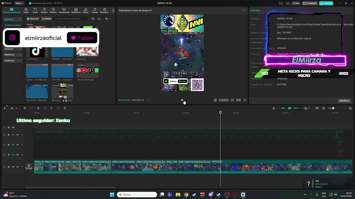Toggle auto snapping on the timeline

(x=290, y=108)
